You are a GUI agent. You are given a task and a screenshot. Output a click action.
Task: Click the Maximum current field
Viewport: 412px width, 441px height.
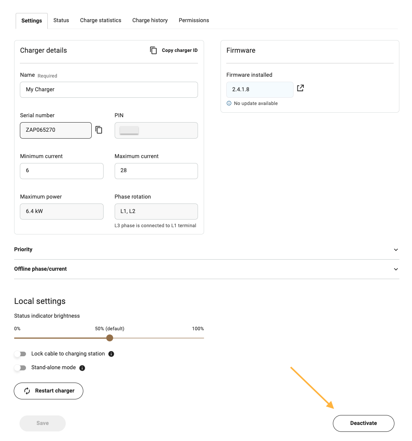coord(156,171)
